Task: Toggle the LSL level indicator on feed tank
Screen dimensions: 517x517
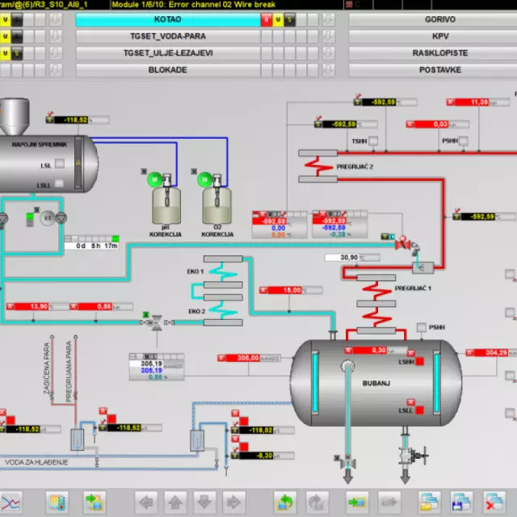Action: [x=57, y=166]
